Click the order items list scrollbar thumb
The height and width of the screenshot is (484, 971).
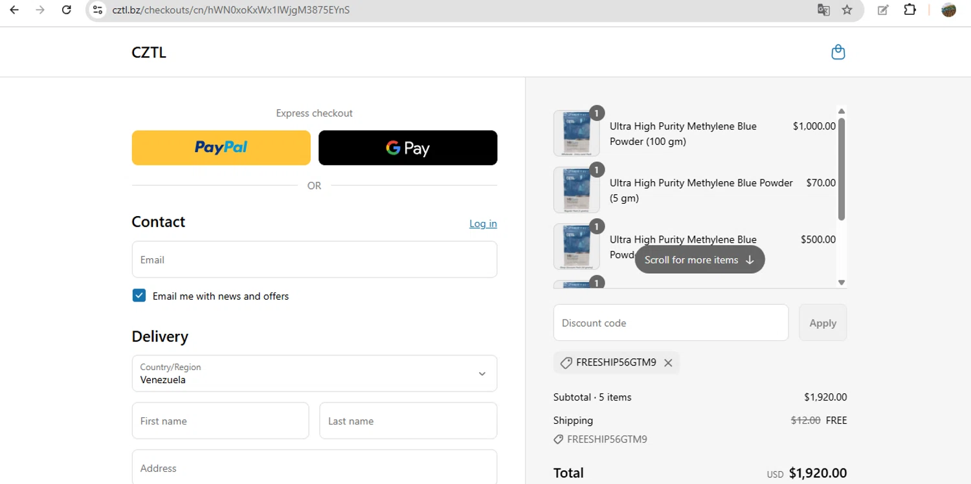[842, 169]
